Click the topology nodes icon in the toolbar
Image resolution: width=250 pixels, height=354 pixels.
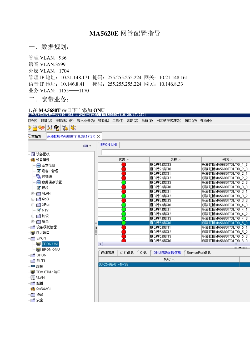50,128
